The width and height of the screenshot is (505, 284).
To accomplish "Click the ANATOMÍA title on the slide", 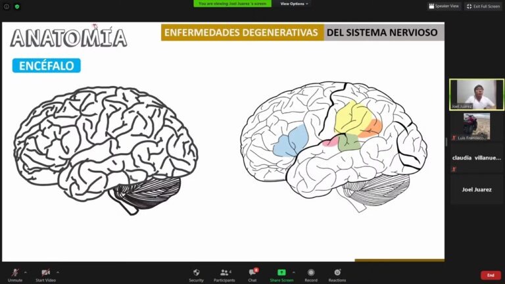I will 68,37.
